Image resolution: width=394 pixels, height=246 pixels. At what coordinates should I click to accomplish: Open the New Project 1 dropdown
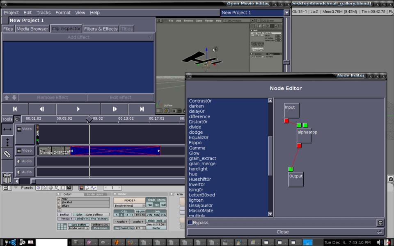coord(286,13)
